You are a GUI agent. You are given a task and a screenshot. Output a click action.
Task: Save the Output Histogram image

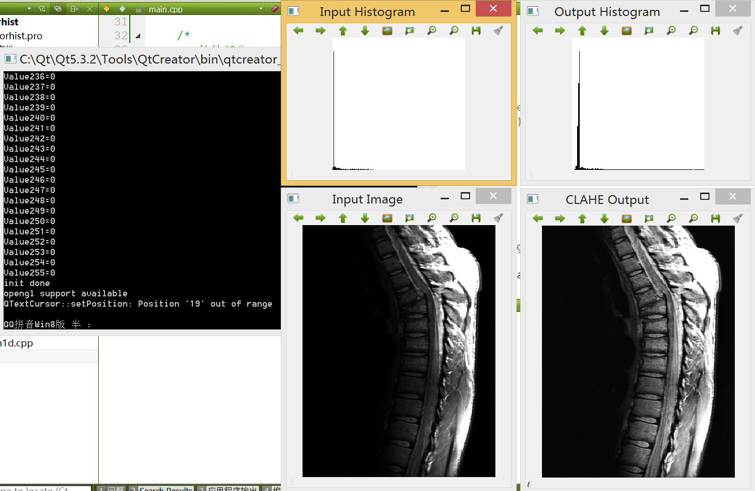(x=716, y=30)
